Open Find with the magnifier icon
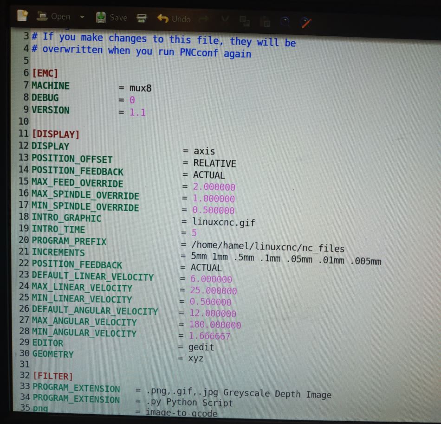 coord(285,21)
